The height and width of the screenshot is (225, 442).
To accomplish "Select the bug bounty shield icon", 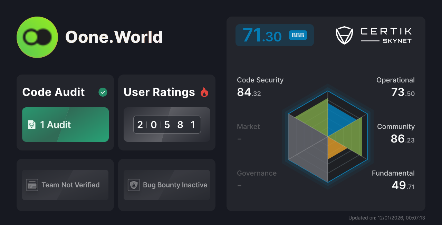I will click(134, 185).
